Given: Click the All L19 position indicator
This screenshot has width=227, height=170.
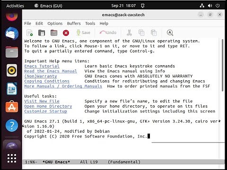Looking at the screenshot, I should pos(89,162).
